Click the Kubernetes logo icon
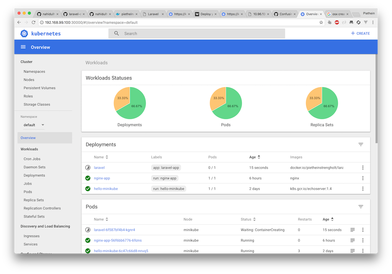 click(x=24, y=33)
